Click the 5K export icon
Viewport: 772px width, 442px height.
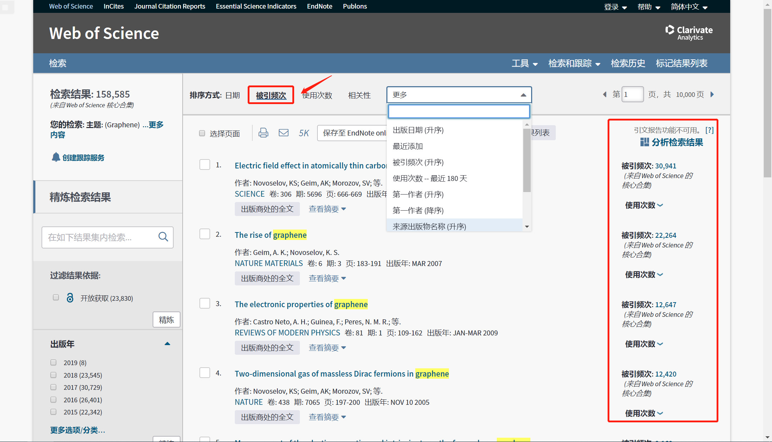pyautogui.click(x=304, y=133)
